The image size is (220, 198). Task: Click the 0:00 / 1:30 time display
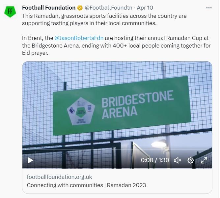155,160
